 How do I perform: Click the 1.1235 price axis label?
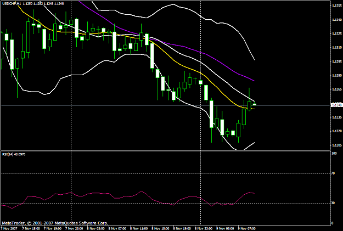click(337, 117)
